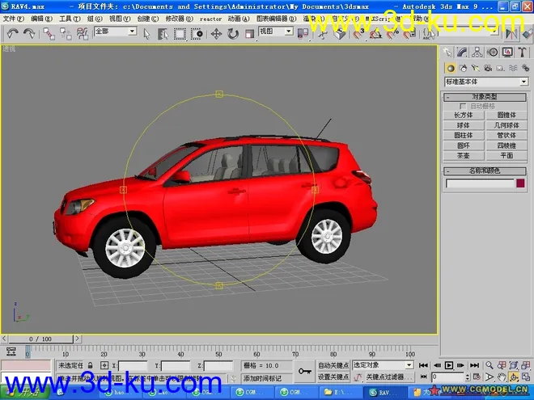
Task: Select the Unlink selection tool
Action: point(66,34)
